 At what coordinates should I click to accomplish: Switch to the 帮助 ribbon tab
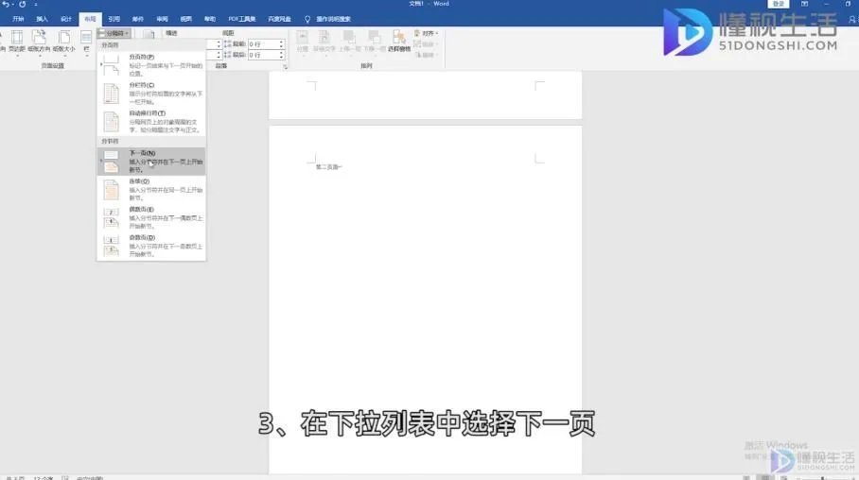(210, 19)
